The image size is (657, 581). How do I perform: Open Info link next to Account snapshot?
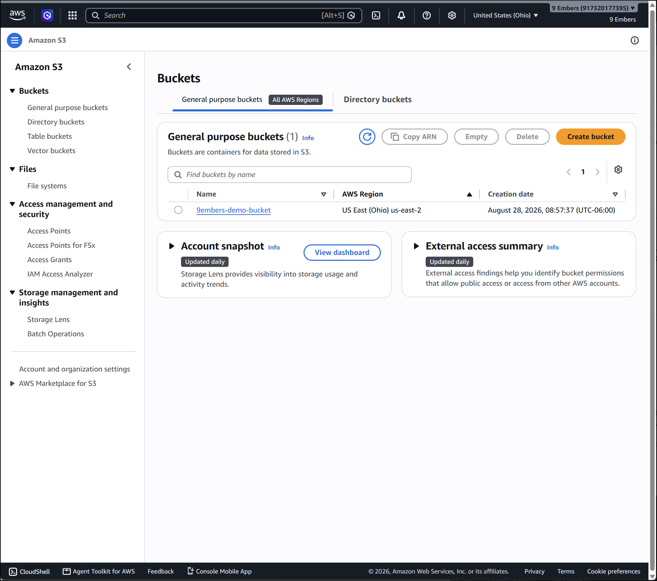click(274, 247)
